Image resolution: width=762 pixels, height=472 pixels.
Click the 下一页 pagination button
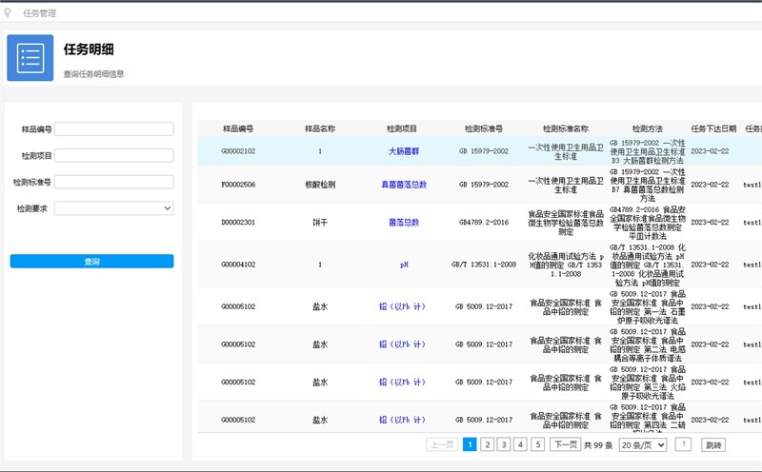coord(566,444)
